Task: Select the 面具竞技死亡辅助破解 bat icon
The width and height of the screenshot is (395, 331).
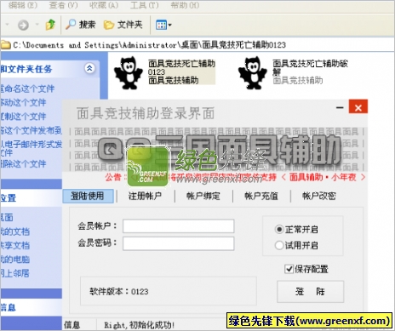Action: [253, 73]
